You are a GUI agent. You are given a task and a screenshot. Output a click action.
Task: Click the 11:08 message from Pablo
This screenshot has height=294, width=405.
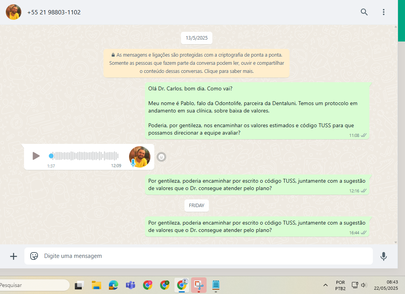tap(257, 111)
